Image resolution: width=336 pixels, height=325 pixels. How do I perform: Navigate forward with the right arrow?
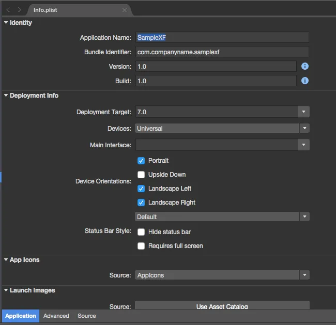tap(20, 10)
